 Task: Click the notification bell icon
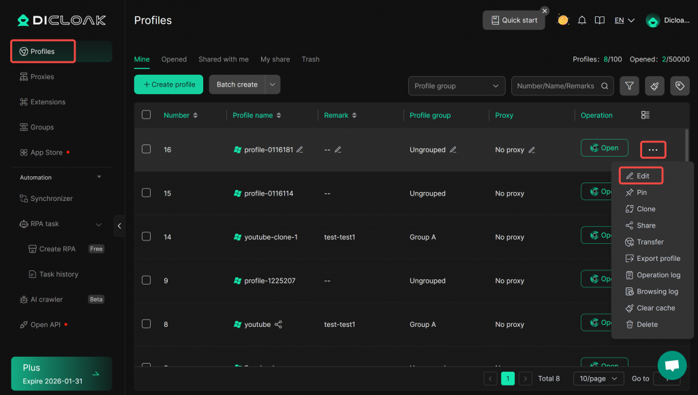[x=581, y=20]
